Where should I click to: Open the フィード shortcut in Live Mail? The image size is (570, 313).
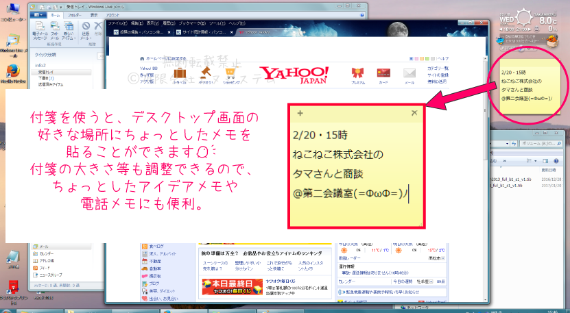[41, 268]
